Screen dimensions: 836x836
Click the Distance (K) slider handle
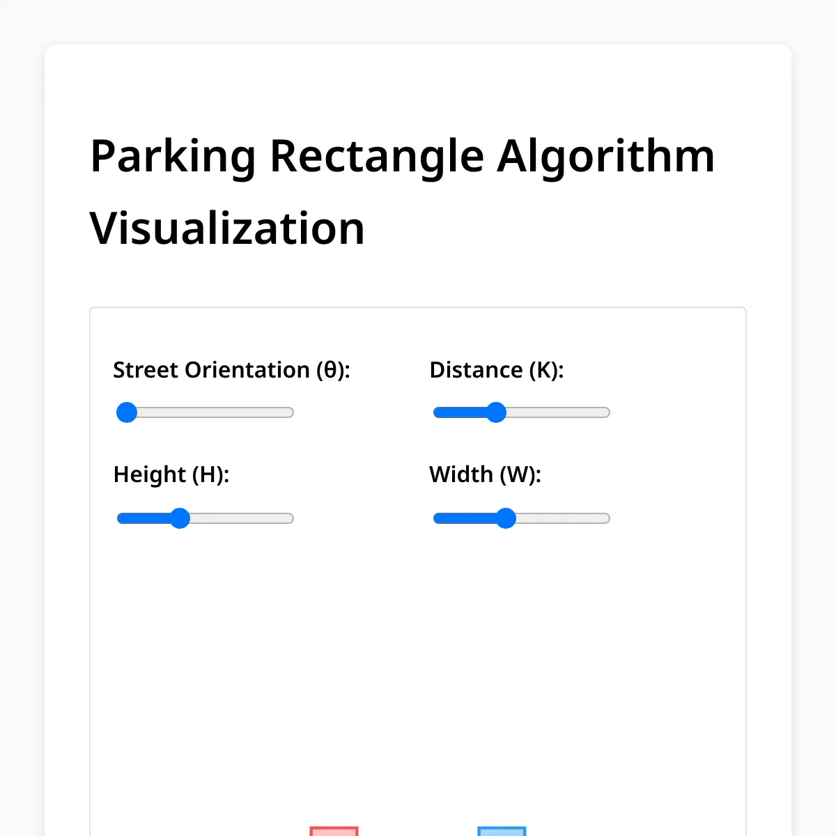[496, 412]
